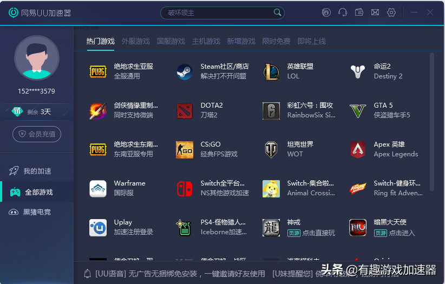445x284 pixels.
Task: Open the mail messages icon
Action: (375, 12)
